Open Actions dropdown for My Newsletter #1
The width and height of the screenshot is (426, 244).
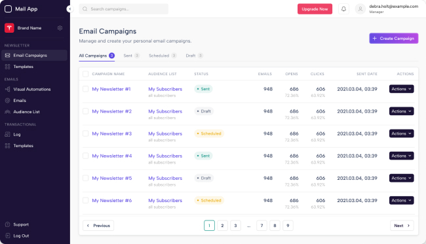pyautogui.click(x=402, y=89)
